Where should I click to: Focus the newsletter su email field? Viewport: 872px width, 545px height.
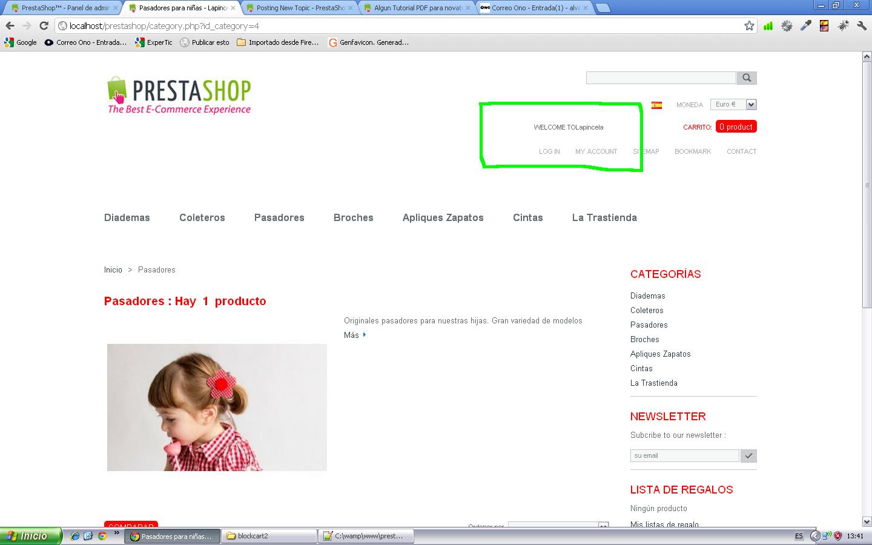[x=685, y=455]
